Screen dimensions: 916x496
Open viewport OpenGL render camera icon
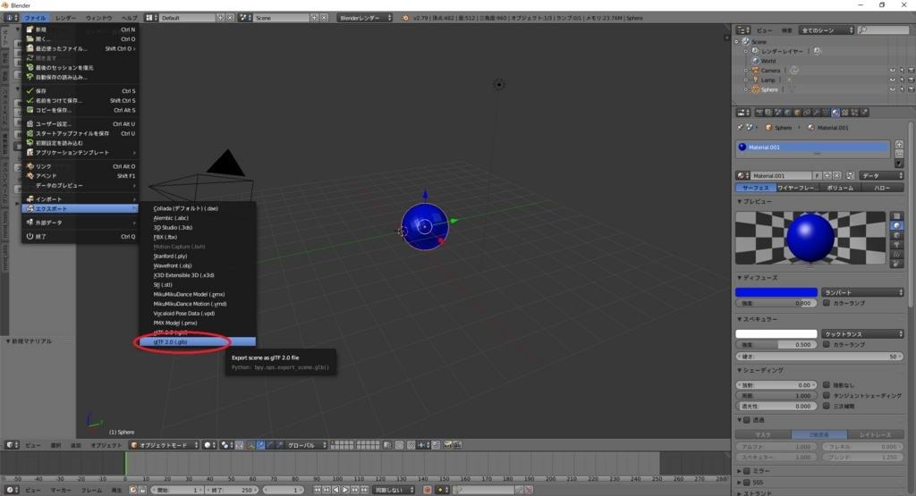(x=447, y=445)
